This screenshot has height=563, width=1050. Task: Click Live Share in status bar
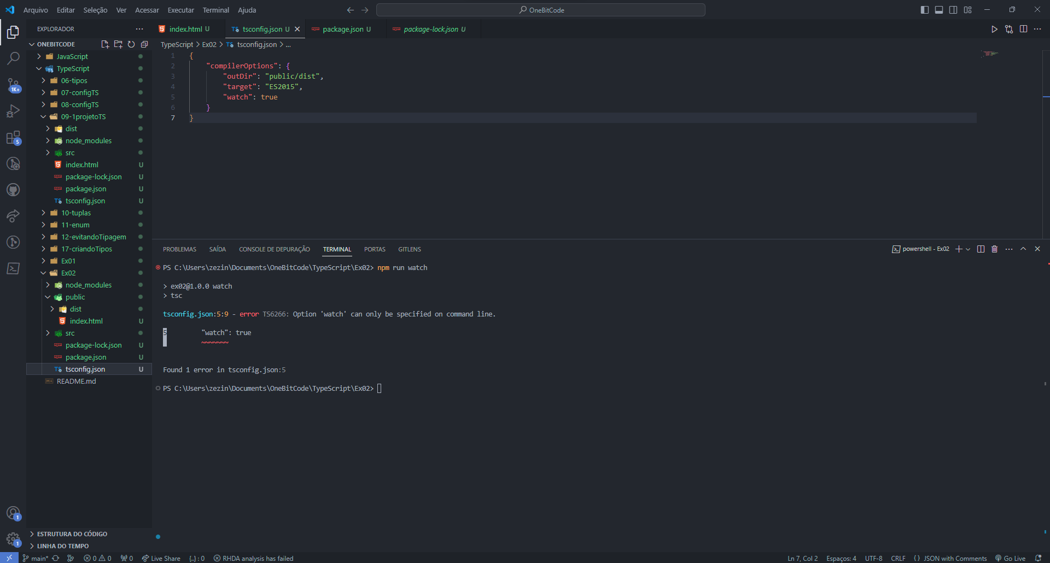(161, 558)
